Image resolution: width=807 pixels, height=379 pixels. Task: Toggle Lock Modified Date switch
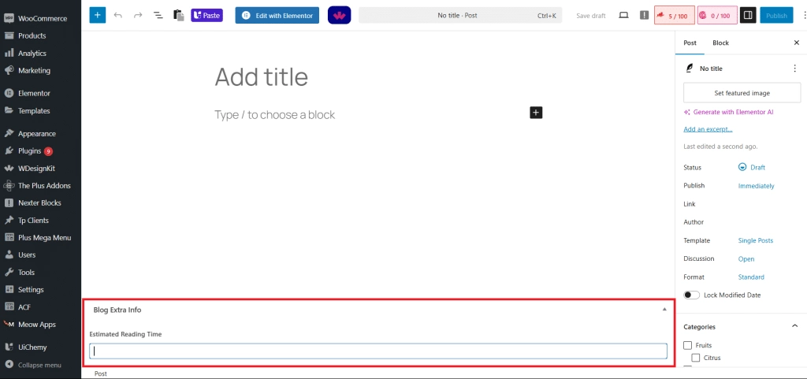[691, 295]
